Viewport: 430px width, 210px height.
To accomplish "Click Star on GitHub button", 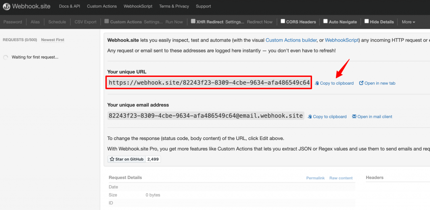I will pos(127,159).
